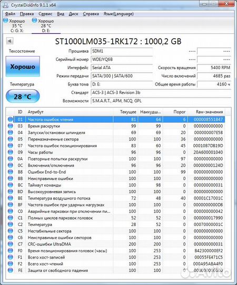Click status icon of attribute C5
This screenshot has height=285, width=237.
pos(11,231)
